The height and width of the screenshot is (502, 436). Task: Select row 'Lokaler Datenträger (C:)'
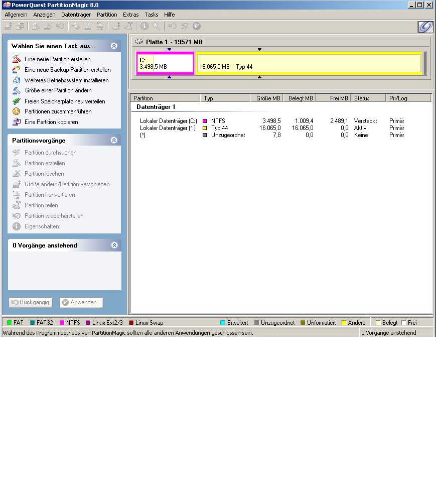272,121
